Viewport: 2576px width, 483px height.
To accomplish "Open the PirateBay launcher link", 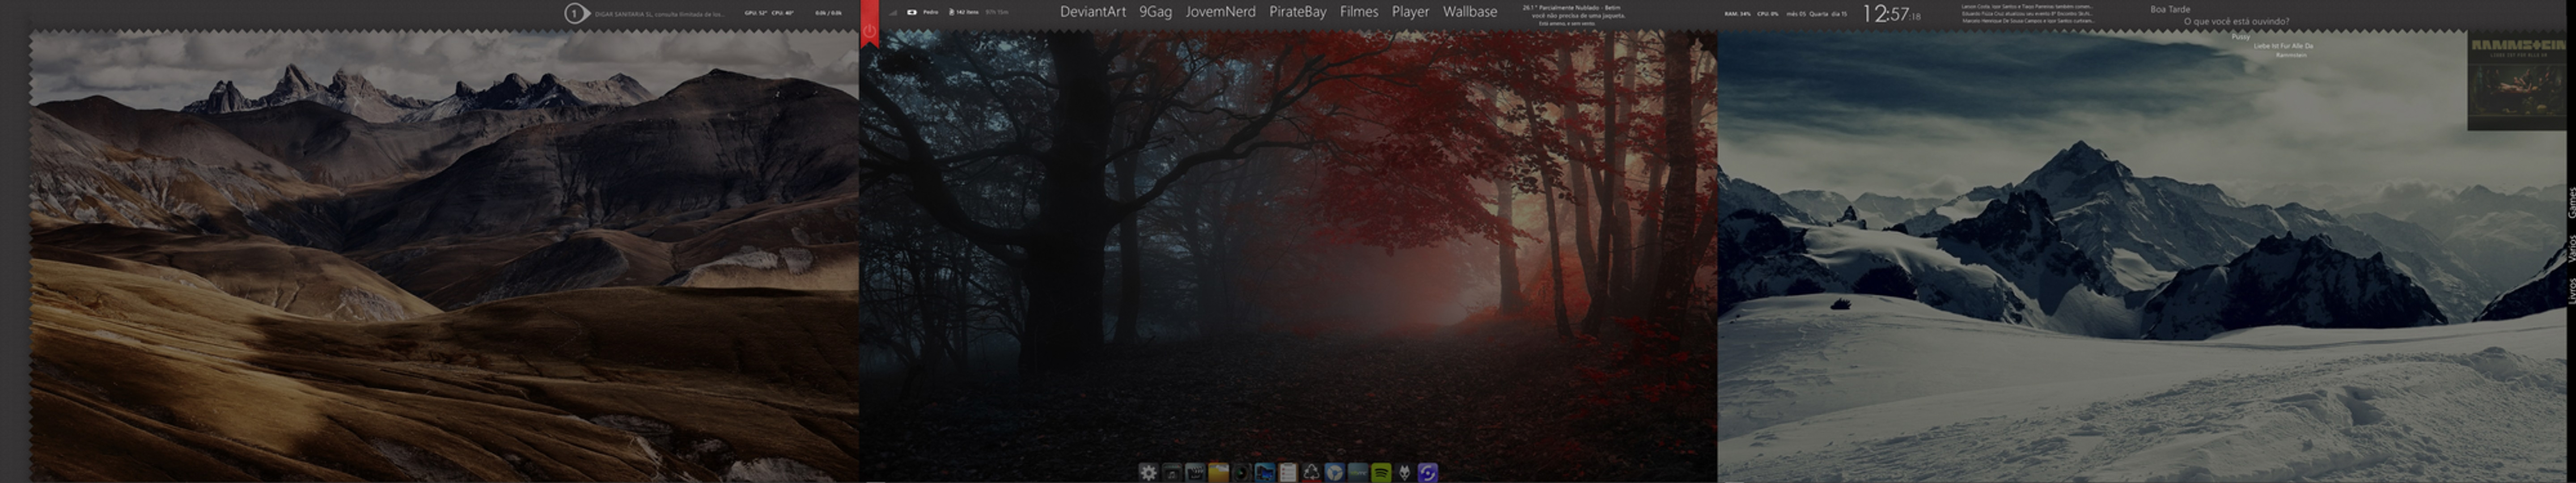I will point(1297,12).
